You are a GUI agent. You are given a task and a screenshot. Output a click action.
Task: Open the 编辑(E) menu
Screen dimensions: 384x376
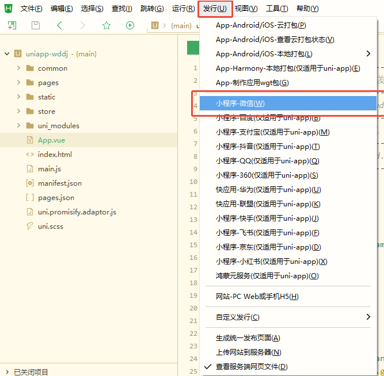click(x=62, y=9)
